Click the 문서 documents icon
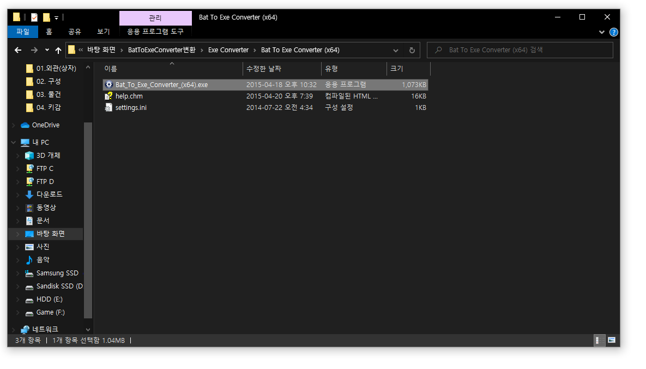The image size is (646, 369). (29, 221)
